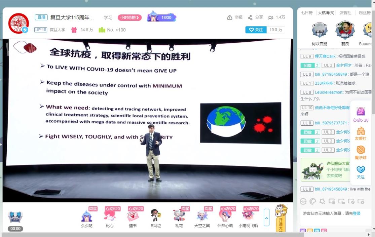Open the emoji picker in chat toolbar
The width and height of the screenshot is (375, 237).
click(x=303, y=201)
